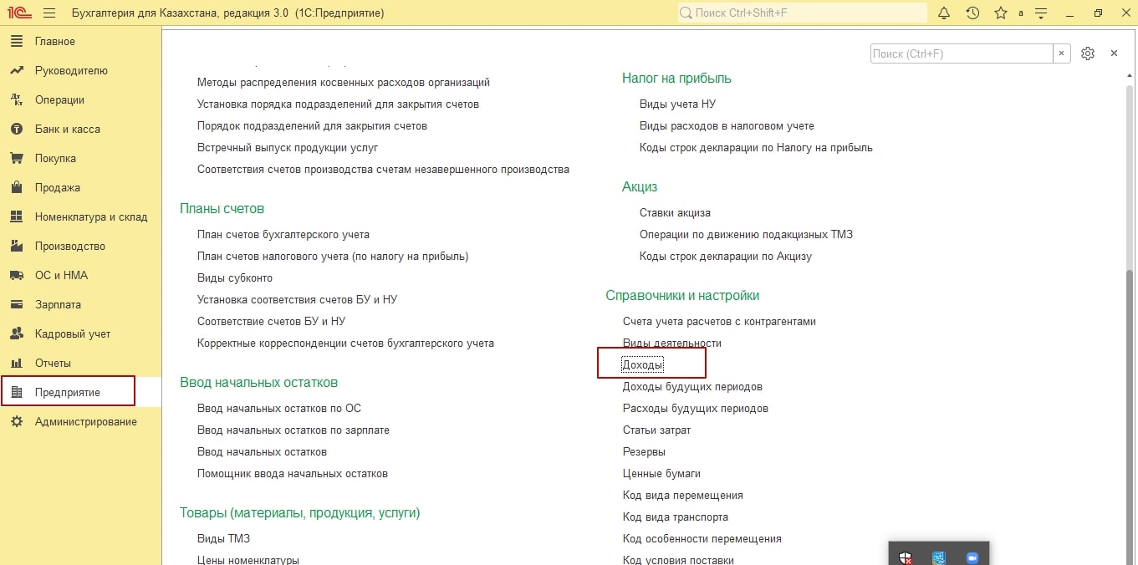This screenshot has width=1138, height=565.
Task: Open favorites star icon
Action: (x=1000, y=13)
